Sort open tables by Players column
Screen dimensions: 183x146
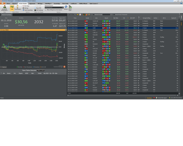pyautogui.click(x=21, y=73)
